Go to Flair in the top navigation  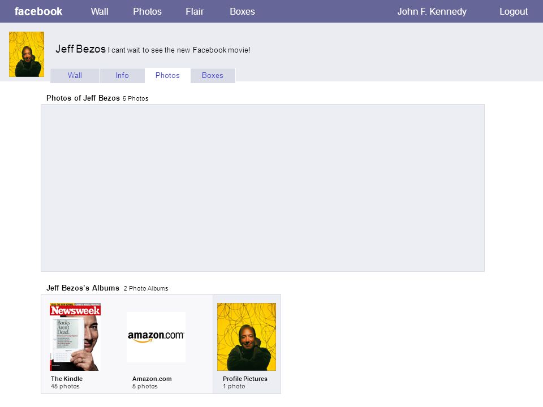pyautogui.click(x=195, y=11)
